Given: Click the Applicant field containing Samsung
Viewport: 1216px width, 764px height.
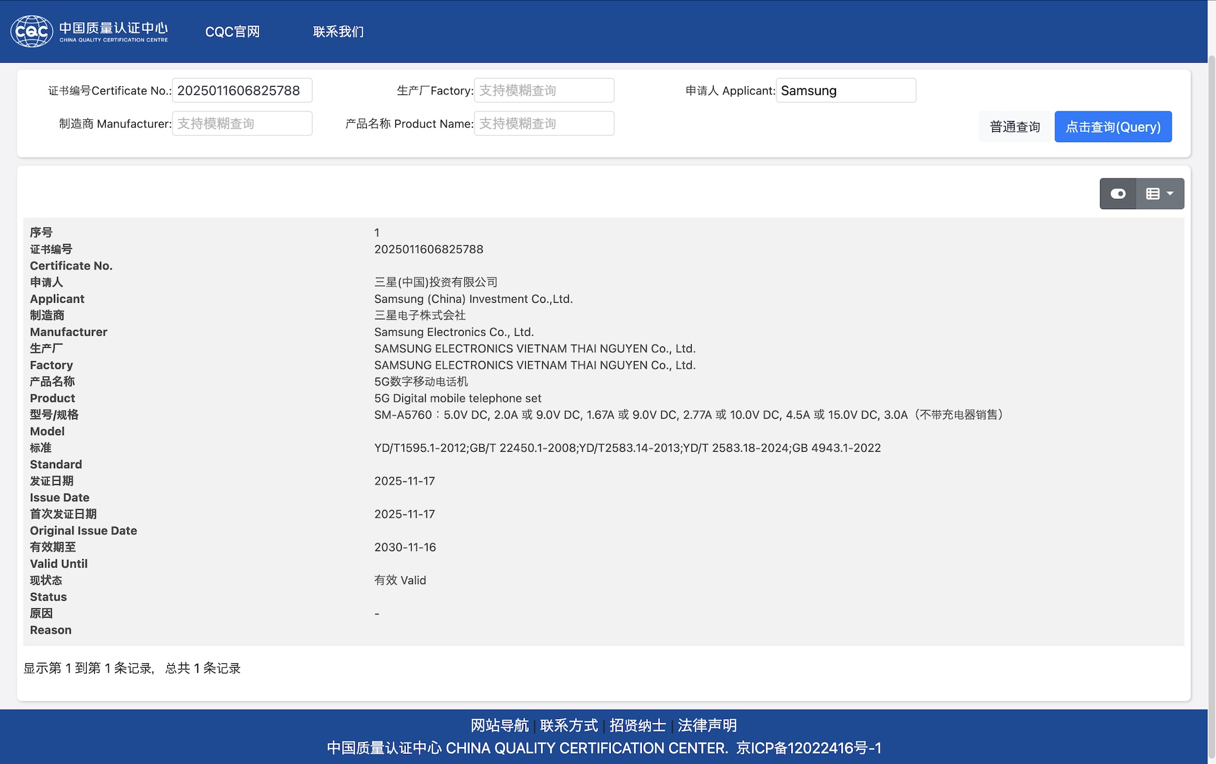Looking at the screenshot, I should [x=845, y=91].
